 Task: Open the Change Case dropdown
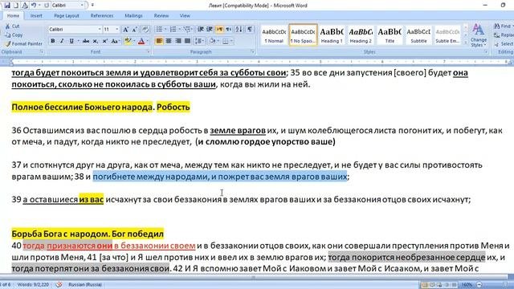[115, 41]
